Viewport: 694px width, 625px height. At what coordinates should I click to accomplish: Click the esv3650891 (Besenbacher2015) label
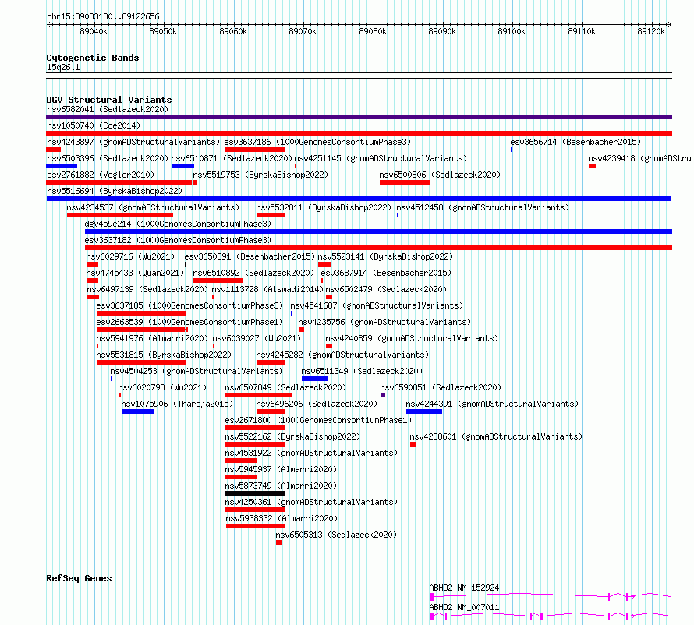click(x=250, y=256)
